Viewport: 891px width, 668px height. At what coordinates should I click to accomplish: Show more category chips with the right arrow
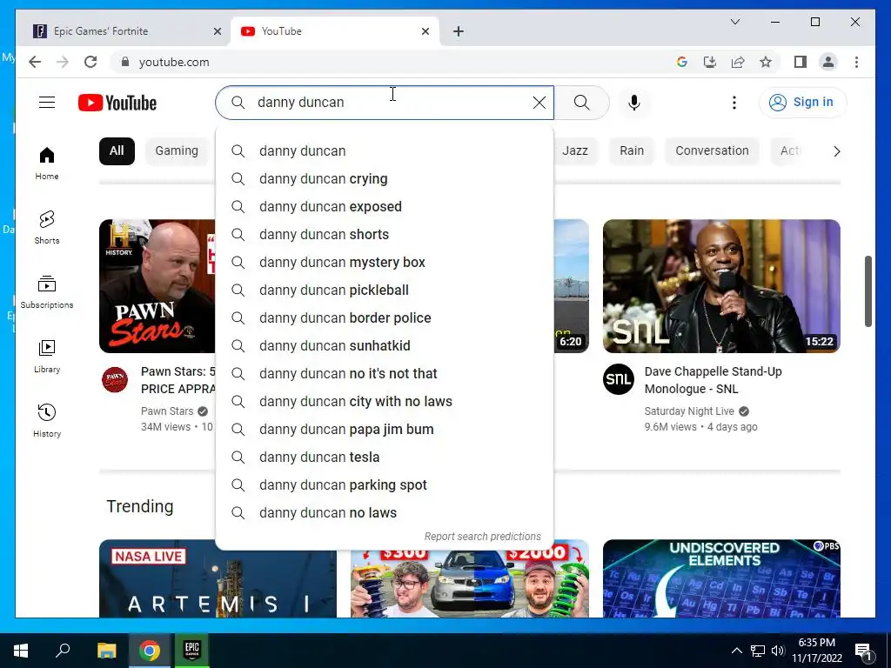[x=836, y=151]
